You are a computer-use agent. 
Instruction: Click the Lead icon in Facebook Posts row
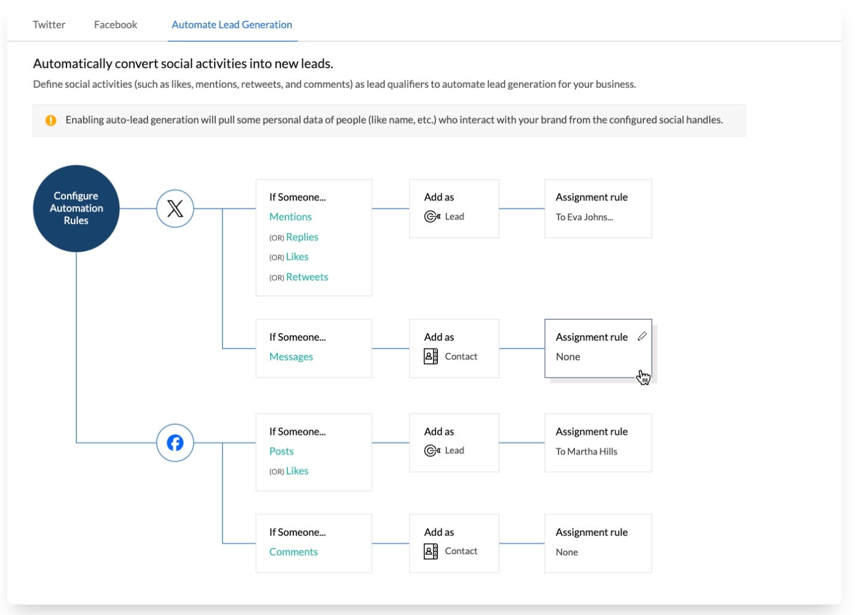tap(432, 451)
